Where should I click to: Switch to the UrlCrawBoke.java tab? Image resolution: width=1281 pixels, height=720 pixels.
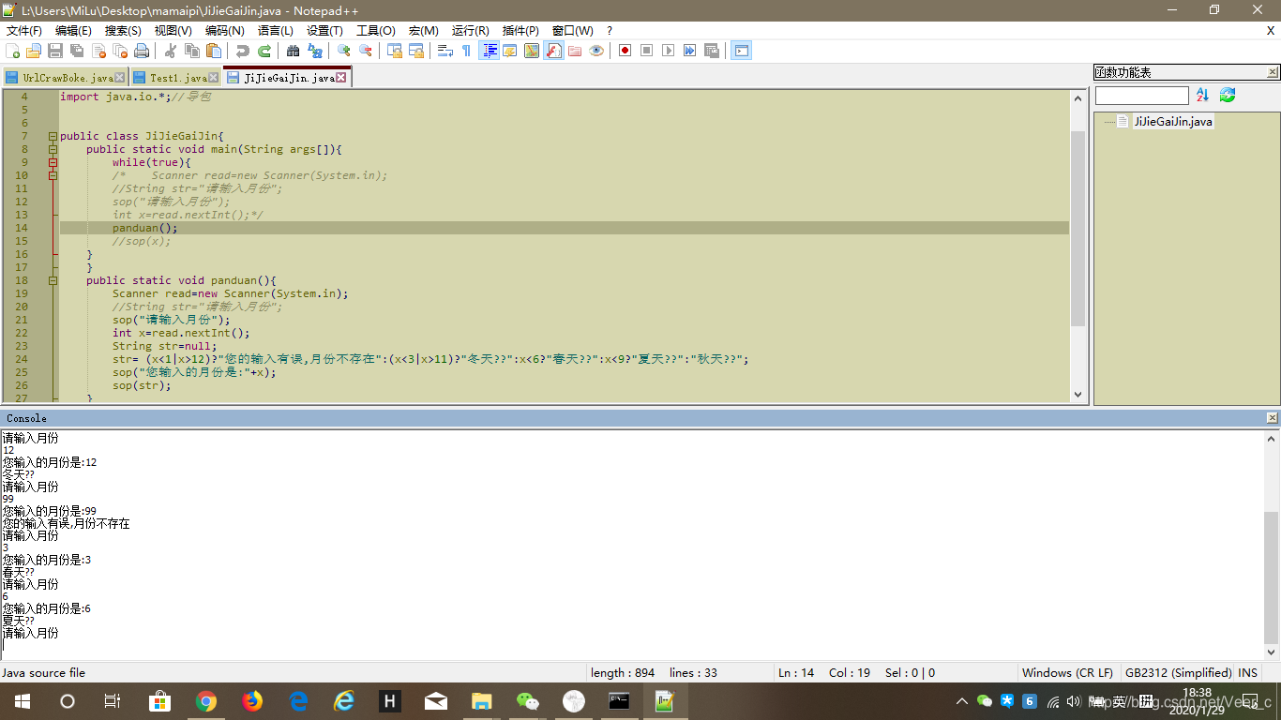(64, 78)
